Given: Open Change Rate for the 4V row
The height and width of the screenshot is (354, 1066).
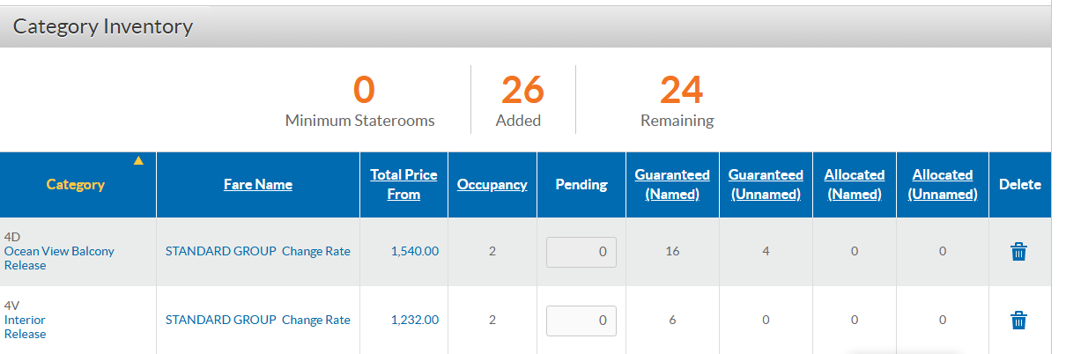Looking at the screenshot, I should 316,321.
